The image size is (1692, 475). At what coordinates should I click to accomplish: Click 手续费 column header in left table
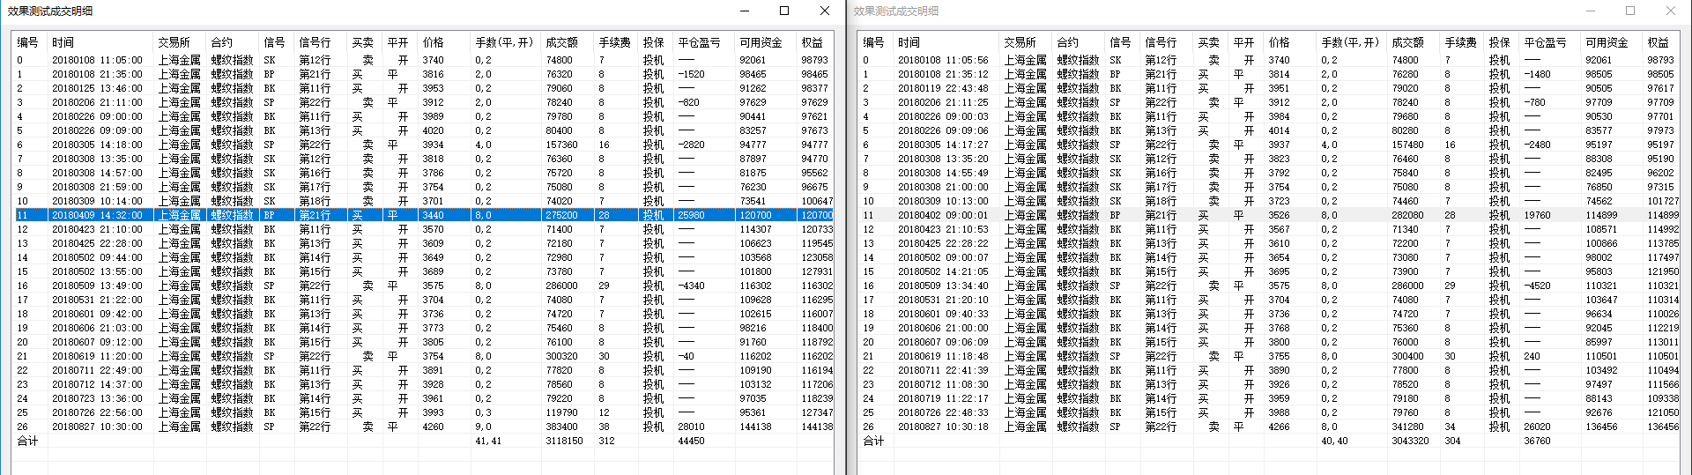(x=614, y=42)
